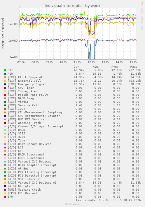This screenshot has width=145, height=207.
Task: Click the RRDTOOL / TOBI OETIKER watermark
Action: pyautogui.click(x=142, y=16)
